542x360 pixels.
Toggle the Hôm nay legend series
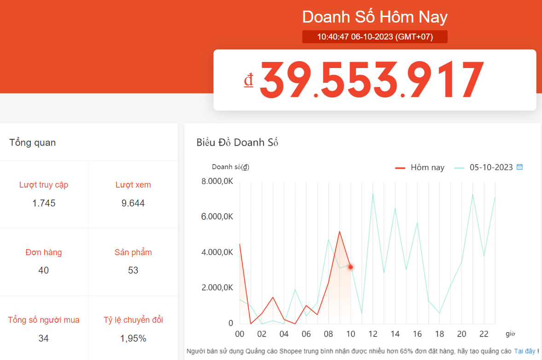pyautogui.click(x=420, y=167)
